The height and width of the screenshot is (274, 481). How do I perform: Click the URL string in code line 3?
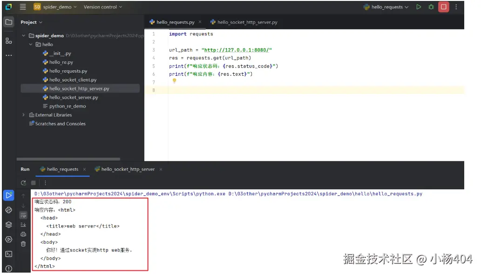coord(237,50)
